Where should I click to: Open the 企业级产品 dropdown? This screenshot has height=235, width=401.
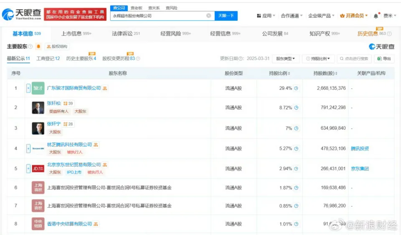(x=321, y=16)
